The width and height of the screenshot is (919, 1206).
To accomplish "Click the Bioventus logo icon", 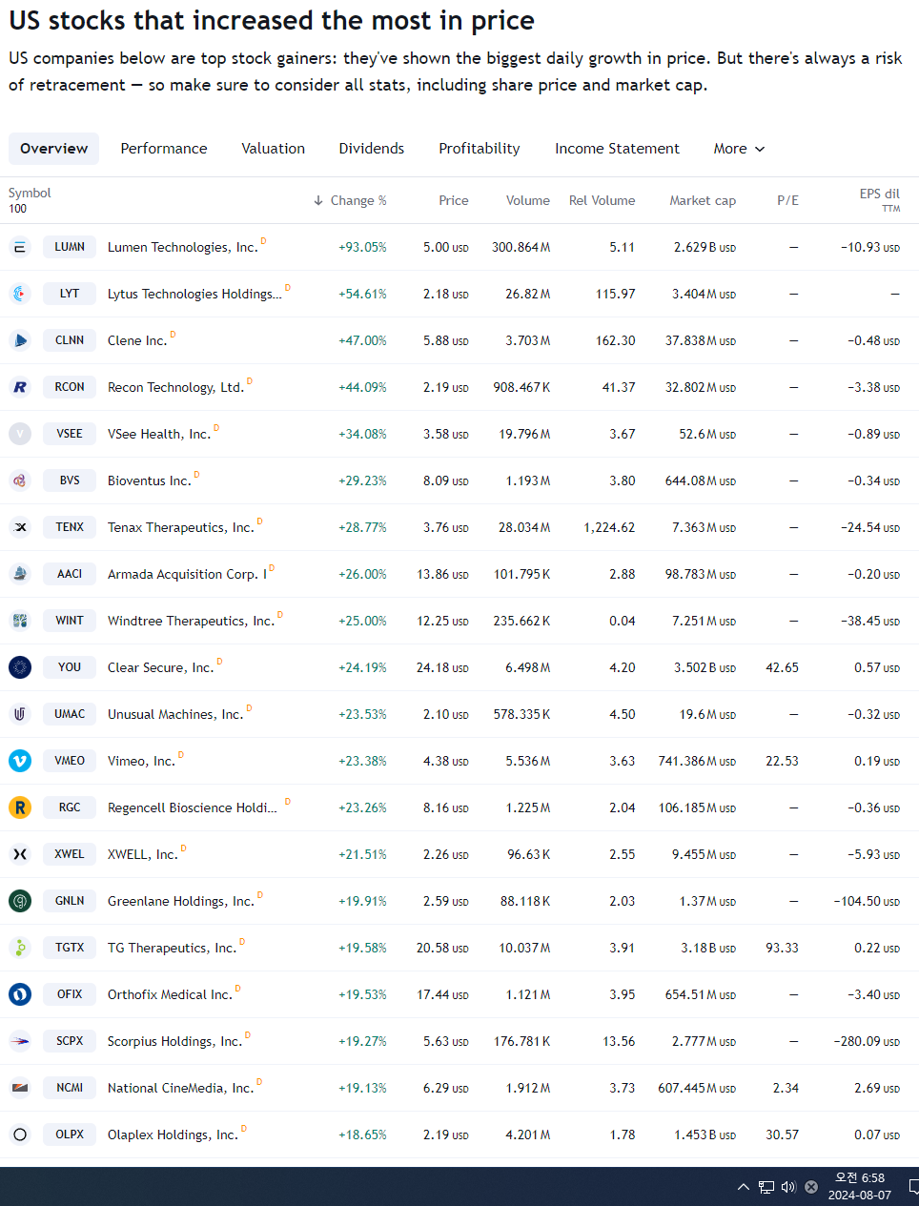I will click(x=20, y=480).
